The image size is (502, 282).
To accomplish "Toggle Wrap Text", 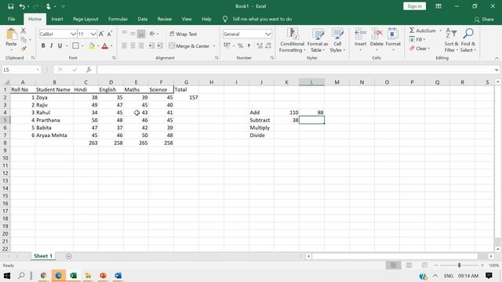I will click(x=183, y=34).
